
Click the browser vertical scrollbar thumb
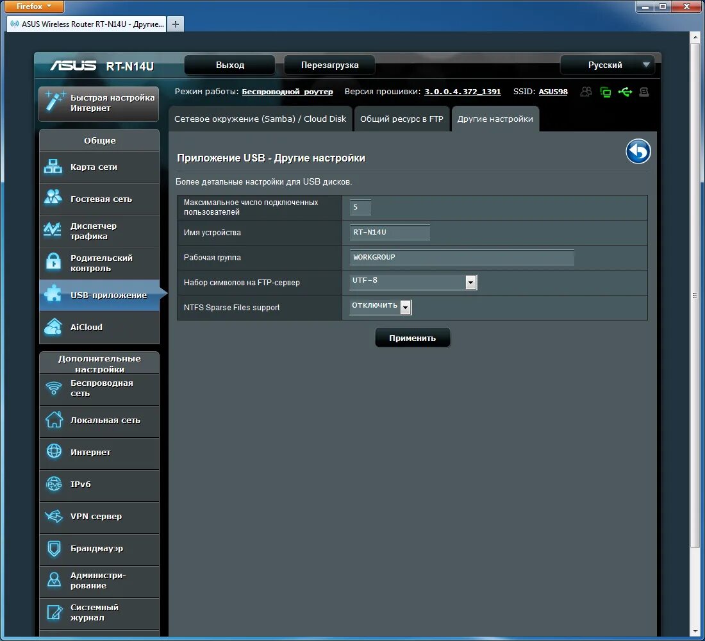pyautogui.click(x=694, y=296)
